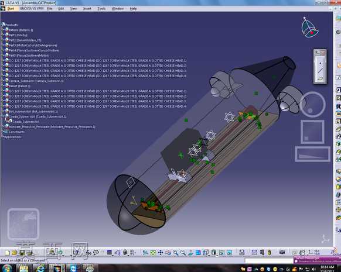341x272 pixels.
Task: Click the compass at top right
Action: coord(310,27)
